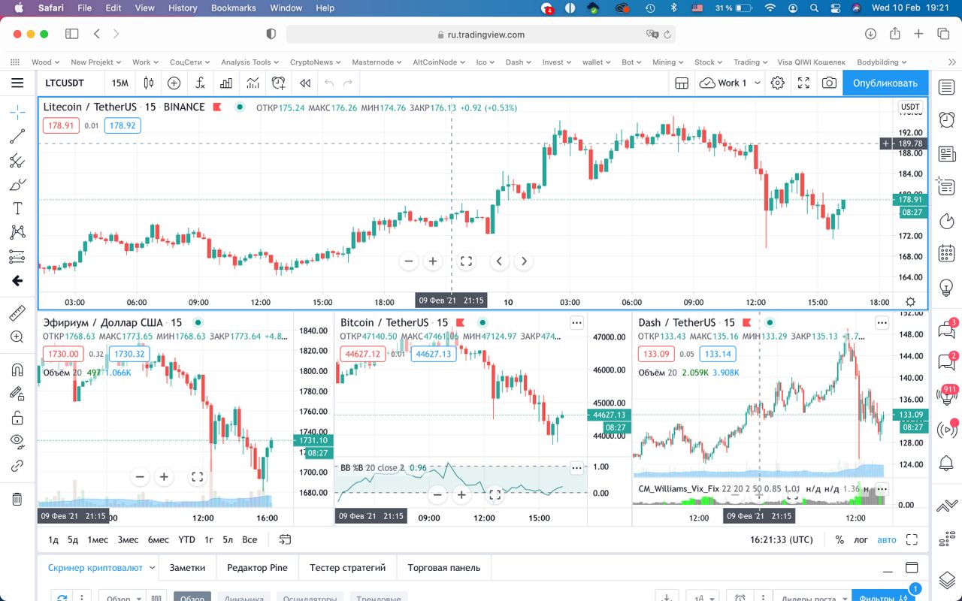The image size is (962, 601).
Task: Toggle hide all drawings eye icon
Action: 17,442
